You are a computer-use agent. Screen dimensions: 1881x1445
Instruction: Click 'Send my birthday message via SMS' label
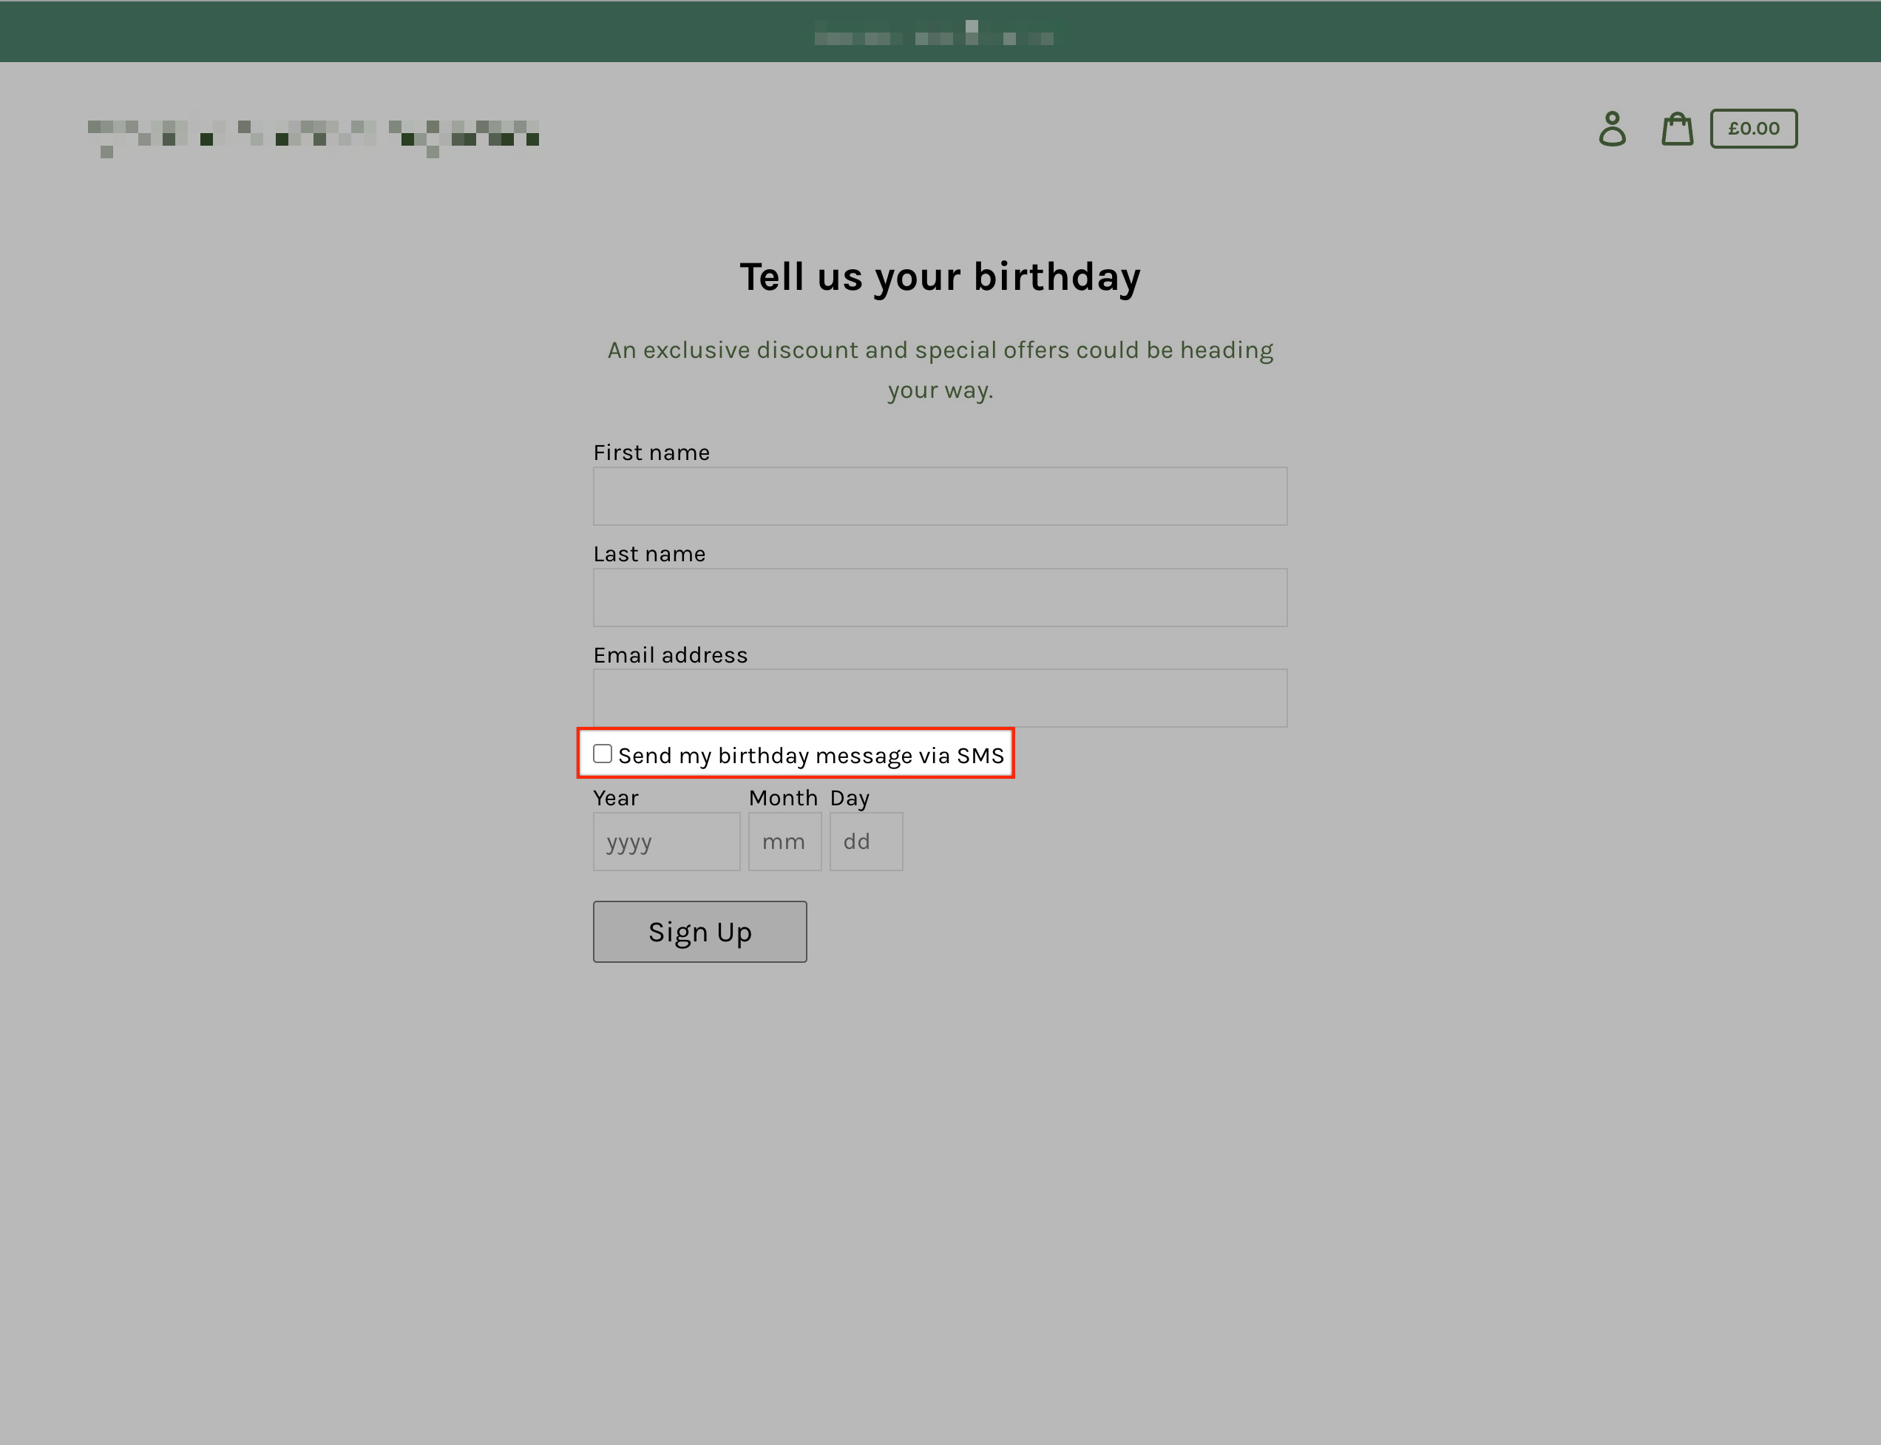(x=810, y=756)
